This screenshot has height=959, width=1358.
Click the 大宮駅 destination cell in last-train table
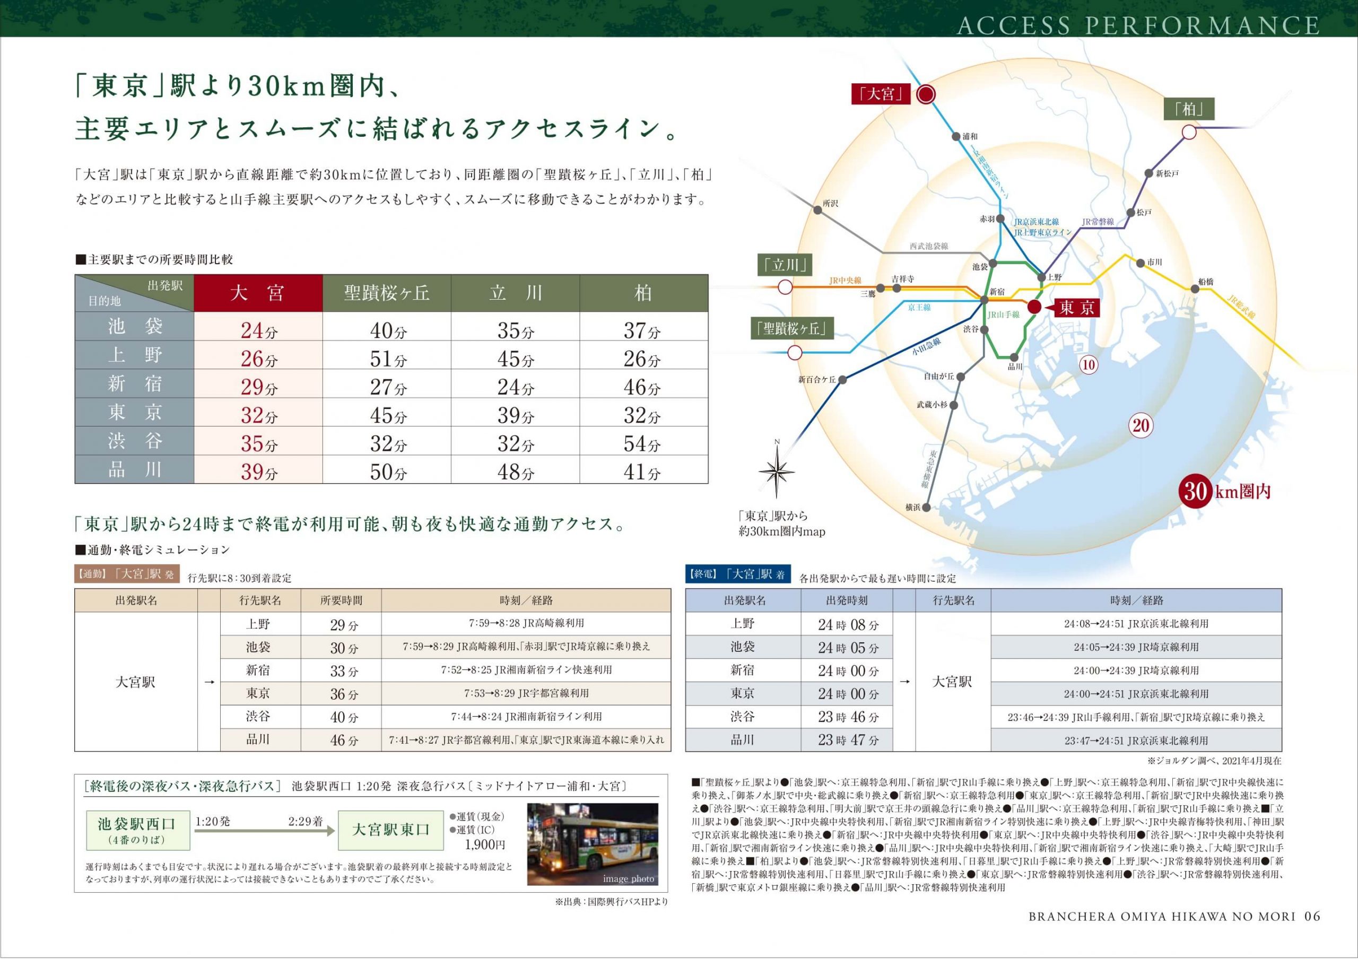coord(953,682)
